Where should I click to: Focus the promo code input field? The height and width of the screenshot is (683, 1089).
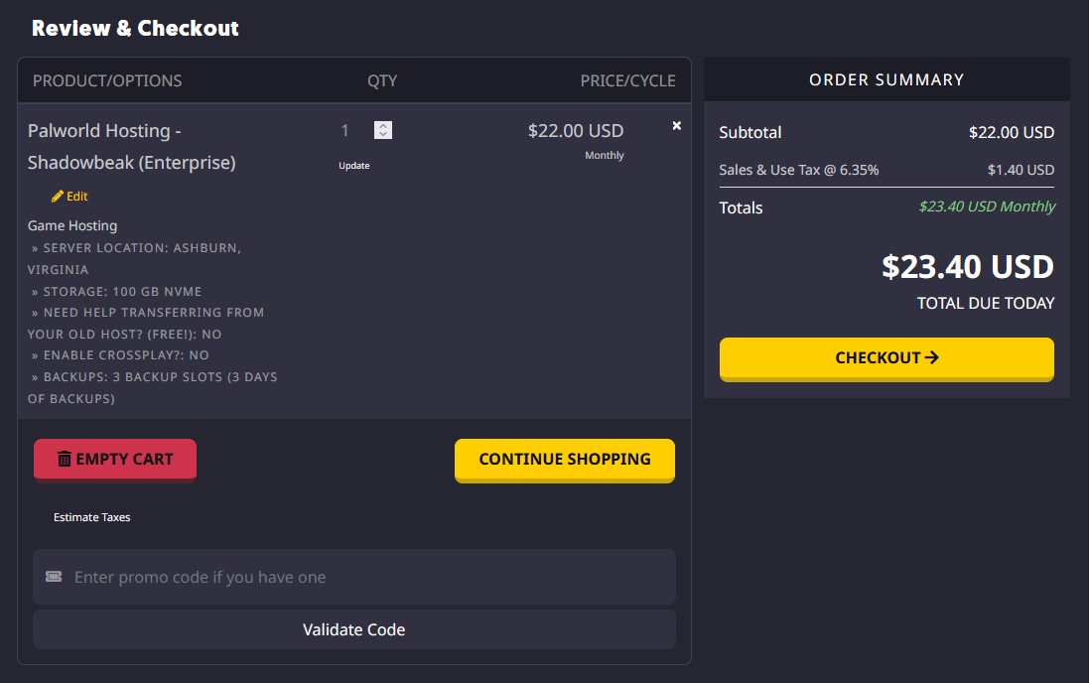354,577
